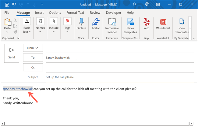Undo the last action
Image resolution: width=198 pixels, height=126 pixels.
[14, 5]
